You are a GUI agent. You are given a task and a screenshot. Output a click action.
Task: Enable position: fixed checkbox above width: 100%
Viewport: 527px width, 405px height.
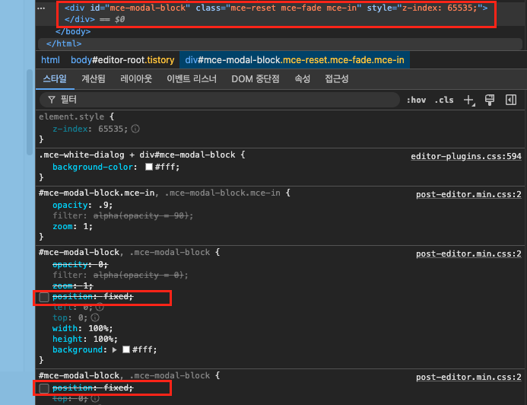(x=44, y=297)
